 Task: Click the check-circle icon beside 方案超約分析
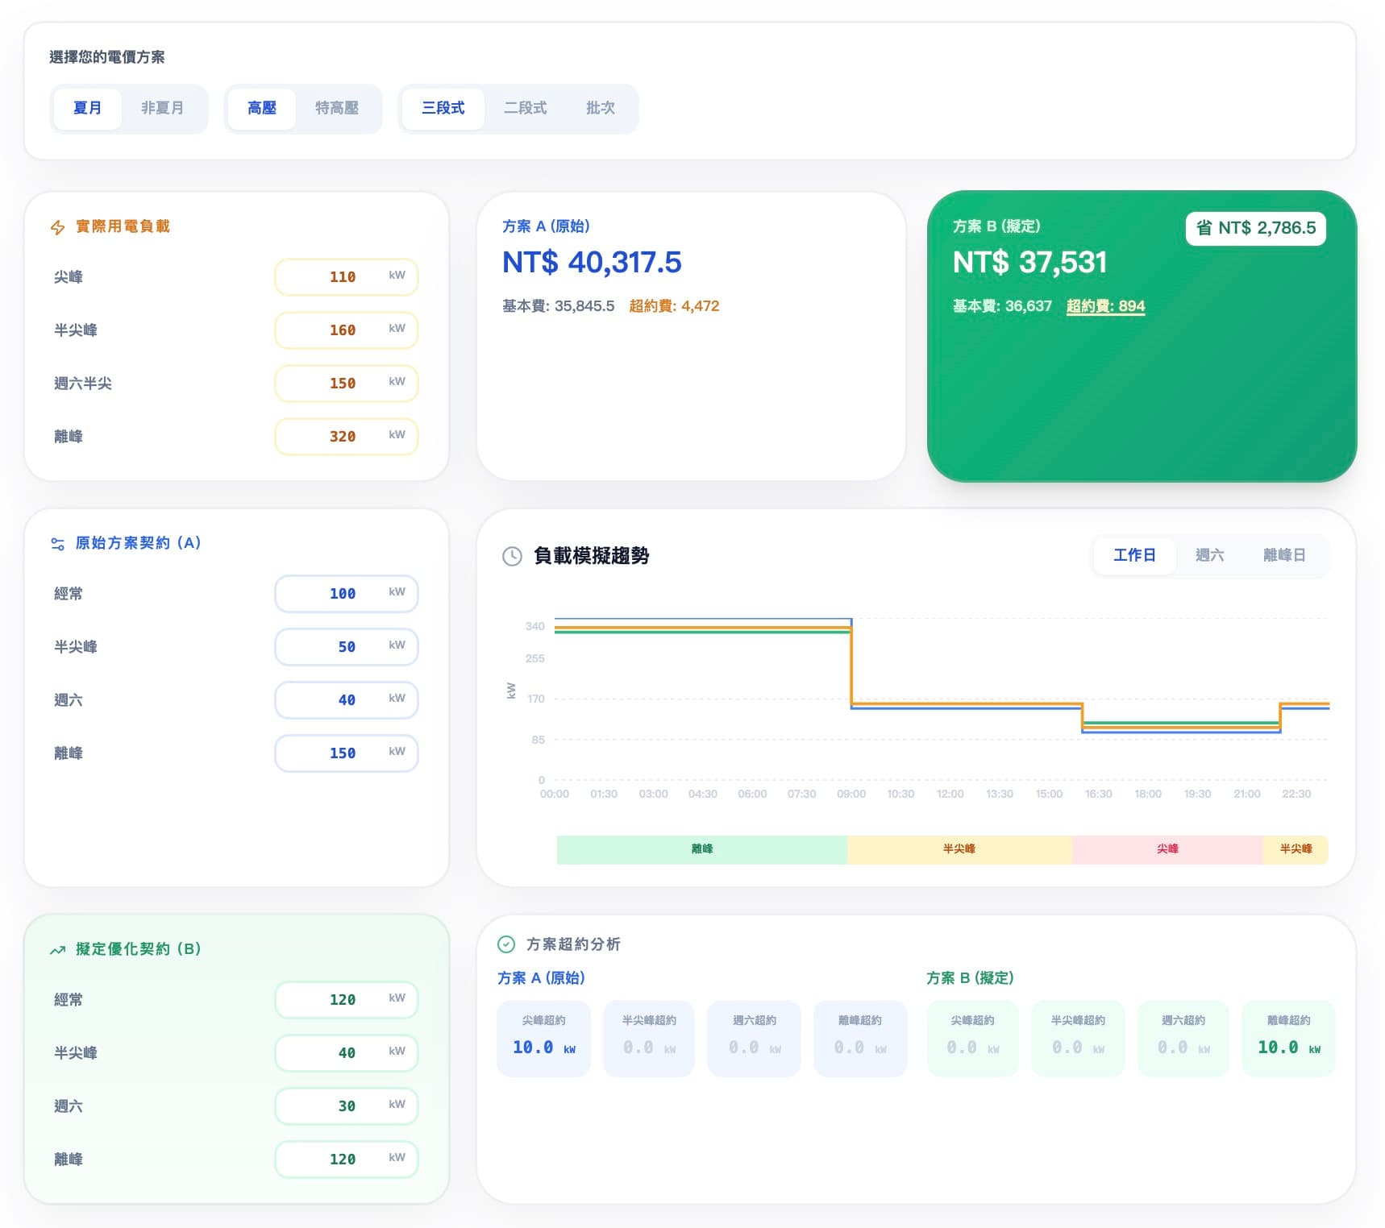point(506,944)
